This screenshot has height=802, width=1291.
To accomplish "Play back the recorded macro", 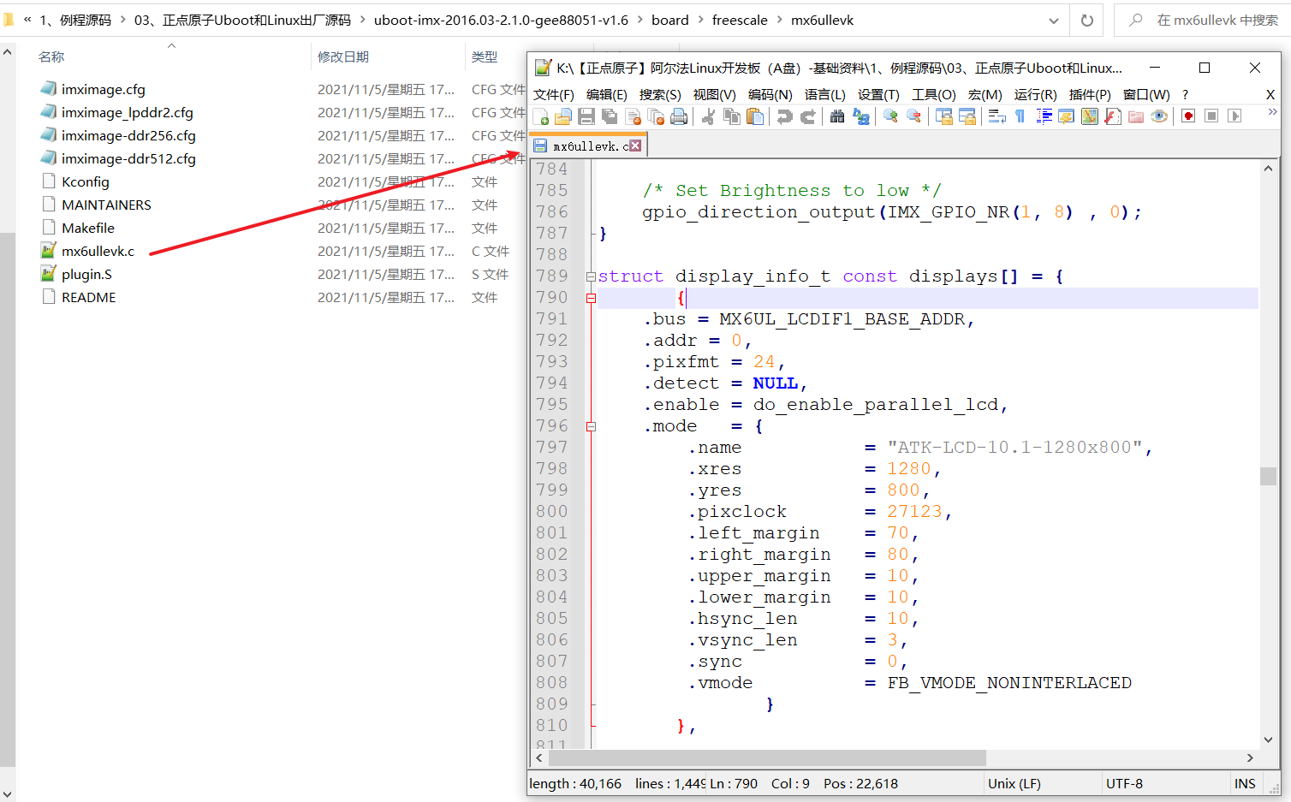I will 1234,116.
